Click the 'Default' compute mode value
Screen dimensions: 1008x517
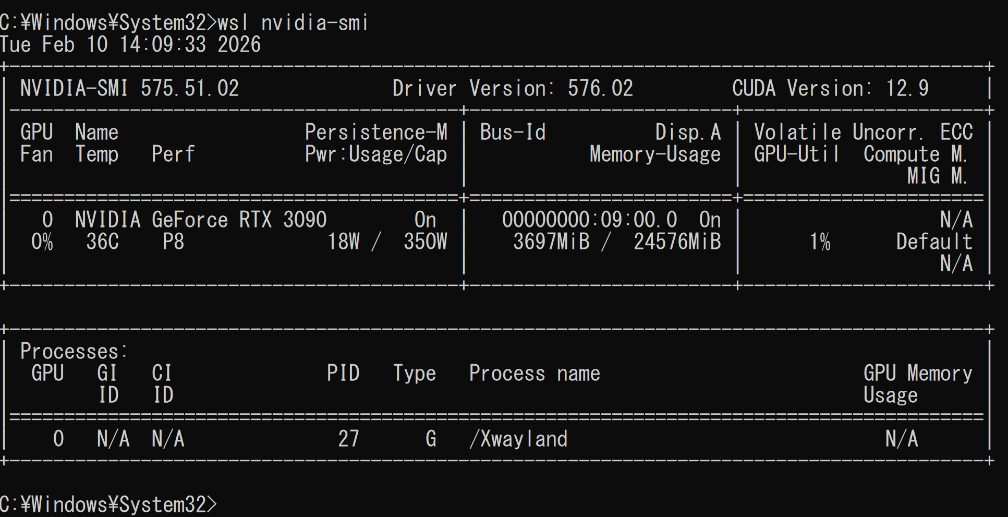pyautogui.click(x=934, y=242)
